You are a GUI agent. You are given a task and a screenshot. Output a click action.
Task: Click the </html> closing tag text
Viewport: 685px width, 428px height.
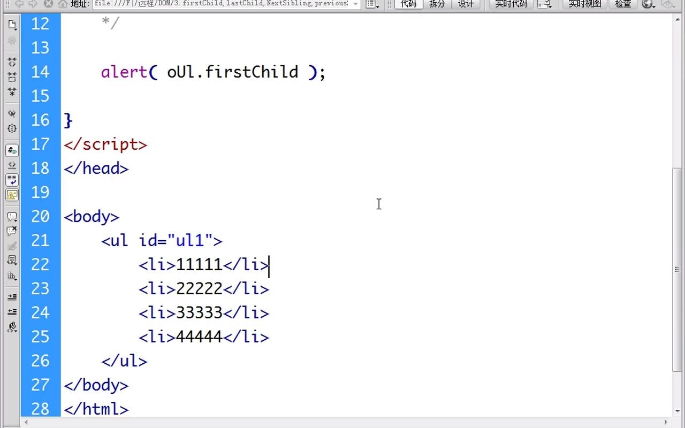(x=96, y=409)
